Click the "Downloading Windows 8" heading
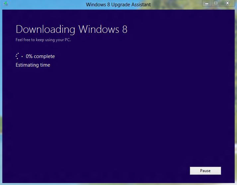 tap(71, 29)
